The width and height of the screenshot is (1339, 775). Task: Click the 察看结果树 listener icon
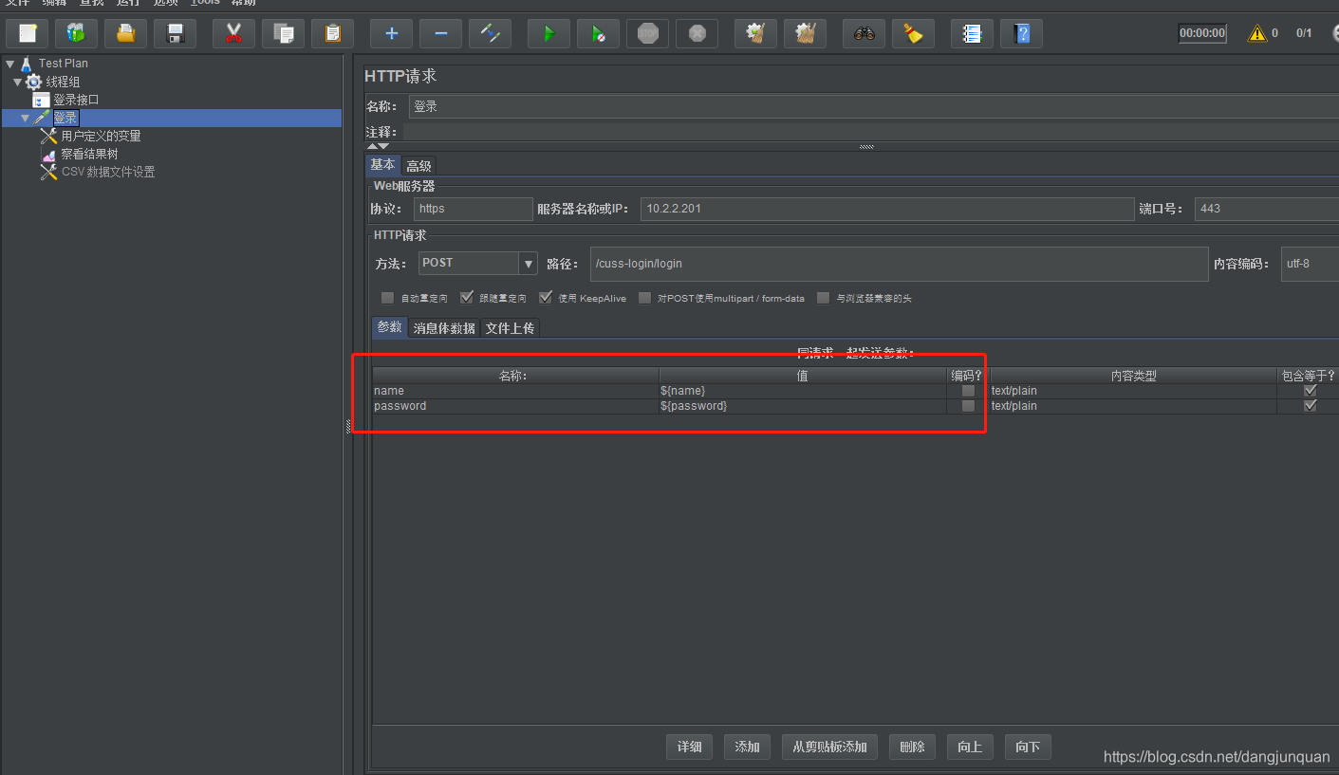48,154
